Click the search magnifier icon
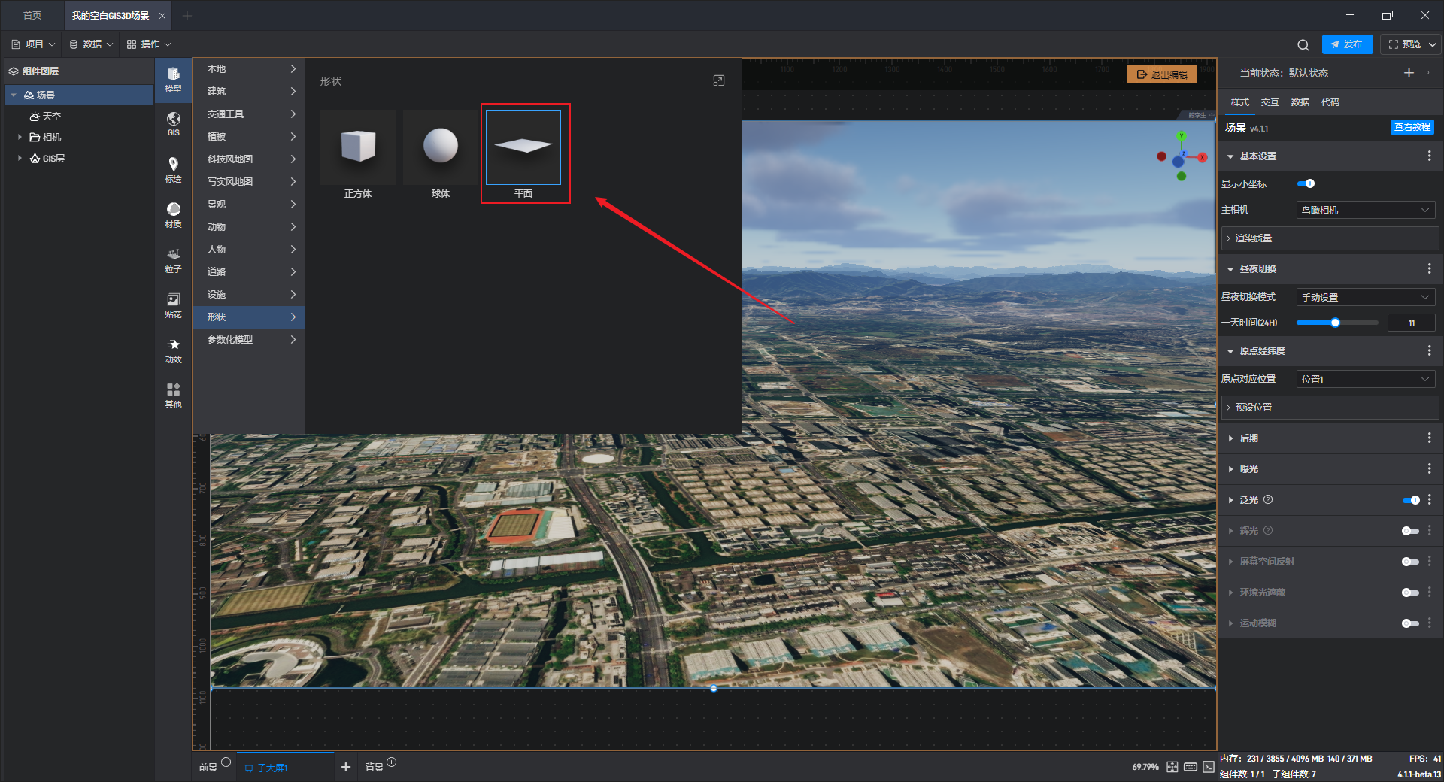 1303,44
